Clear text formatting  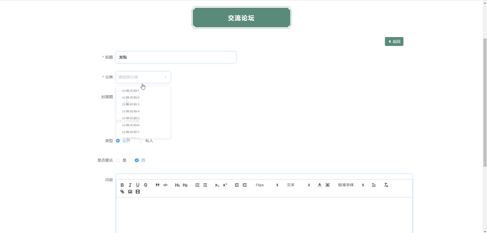(x=386, y=185)
